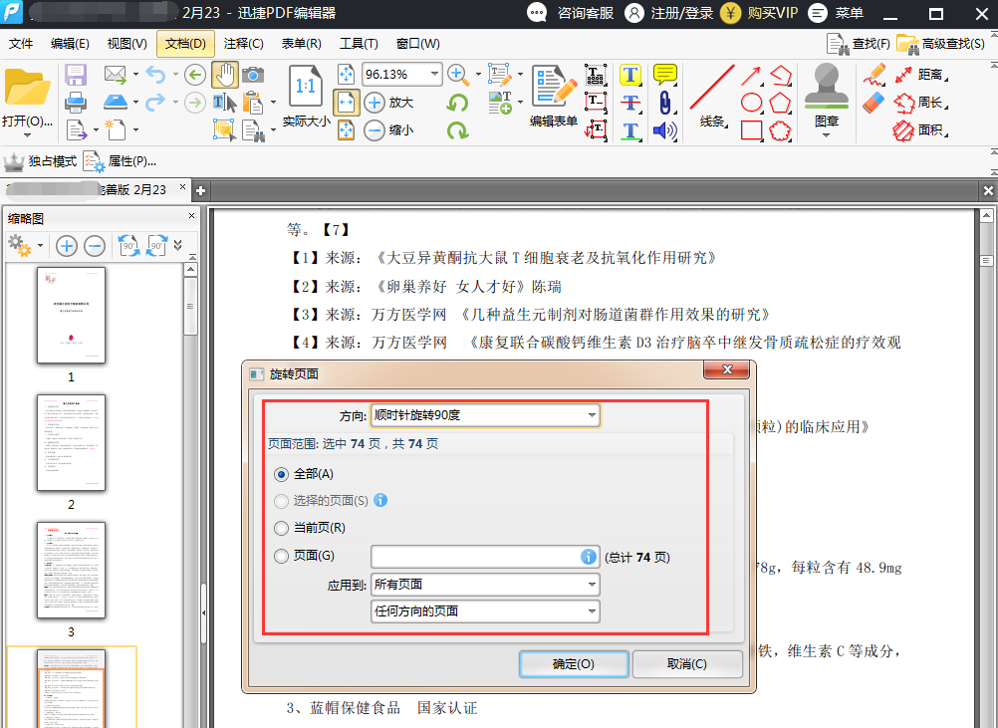Open the 编辑(E) menu

[x=70, y=43]
